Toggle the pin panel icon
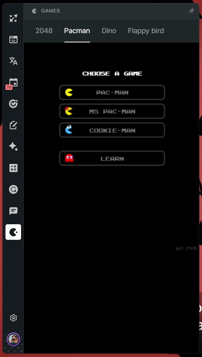 [x=191, y=11]
